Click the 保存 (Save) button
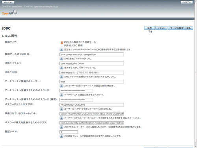This screenshot has width=197, height=148. point(149,28)
